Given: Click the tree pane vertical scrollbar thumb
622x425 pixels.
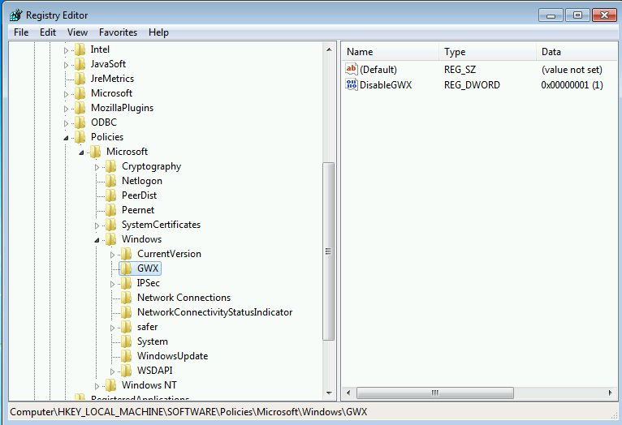Looking at the screenshot, I should pyautogui.click(x=328, y=251).
